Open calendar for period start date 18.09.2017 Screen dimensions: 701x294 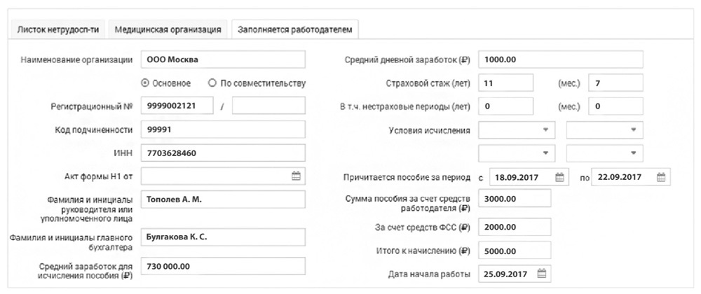(559, 177)
